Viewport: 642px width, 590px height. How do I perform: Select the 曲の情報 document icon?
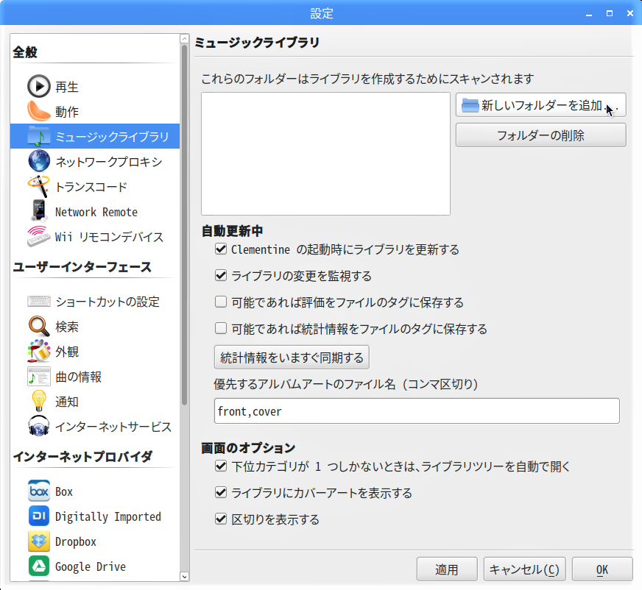point(39,377)
